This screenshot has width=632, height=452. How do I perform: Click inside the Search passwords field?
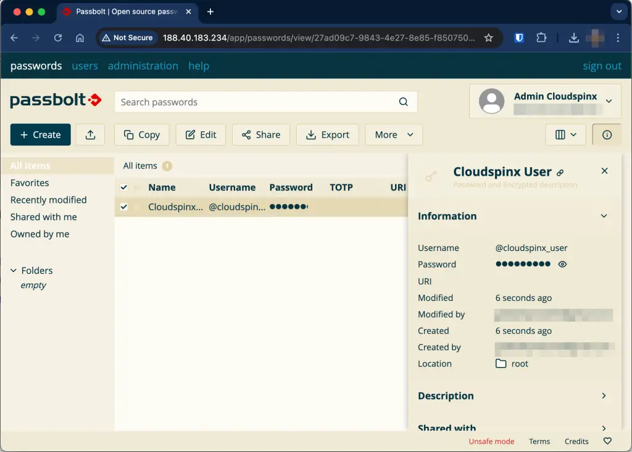click(x=247, y=102)
